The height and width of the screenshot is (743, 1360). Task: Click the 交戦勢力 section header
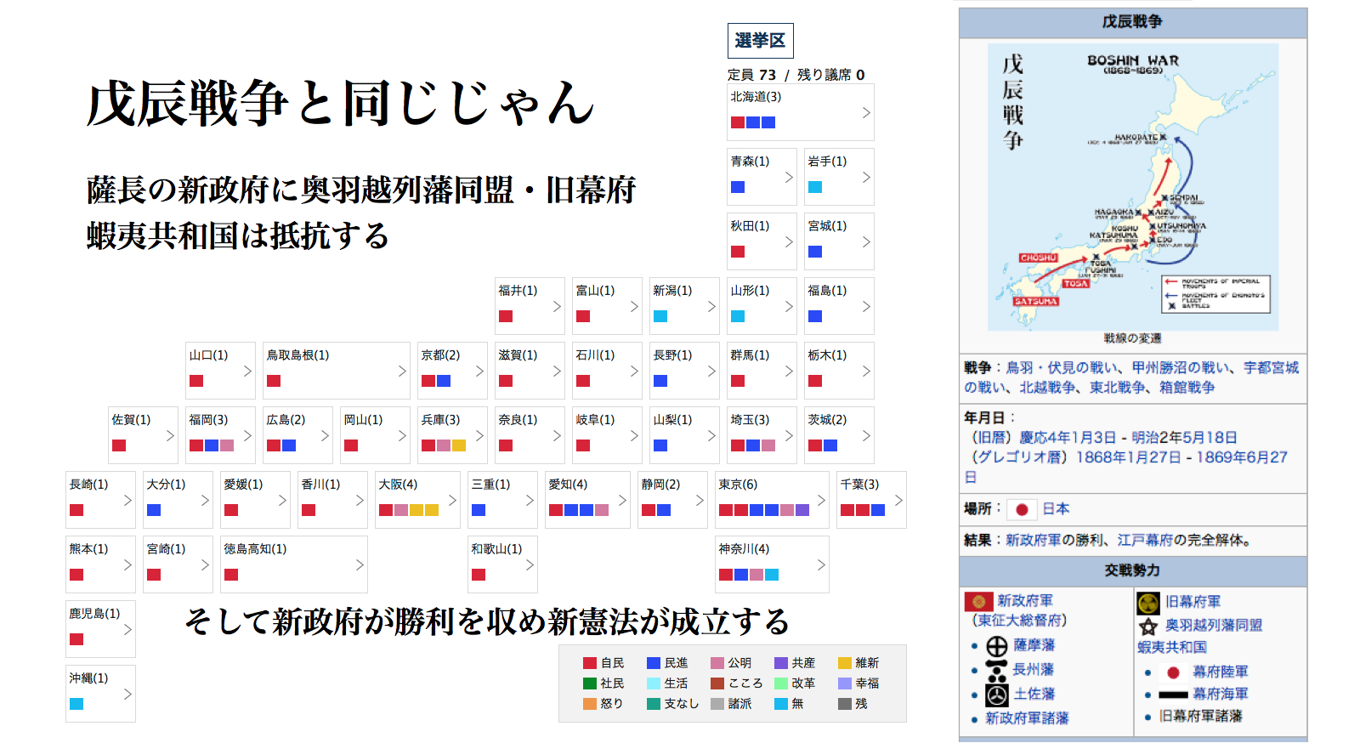pyautogui.click(x=1132, y=570)
